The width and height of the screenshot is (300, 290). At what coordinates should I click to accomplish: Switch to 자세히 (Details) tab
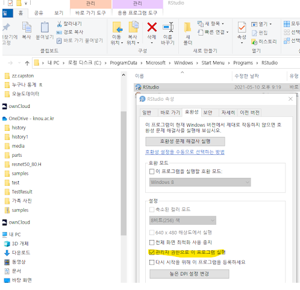coord(228,113)
